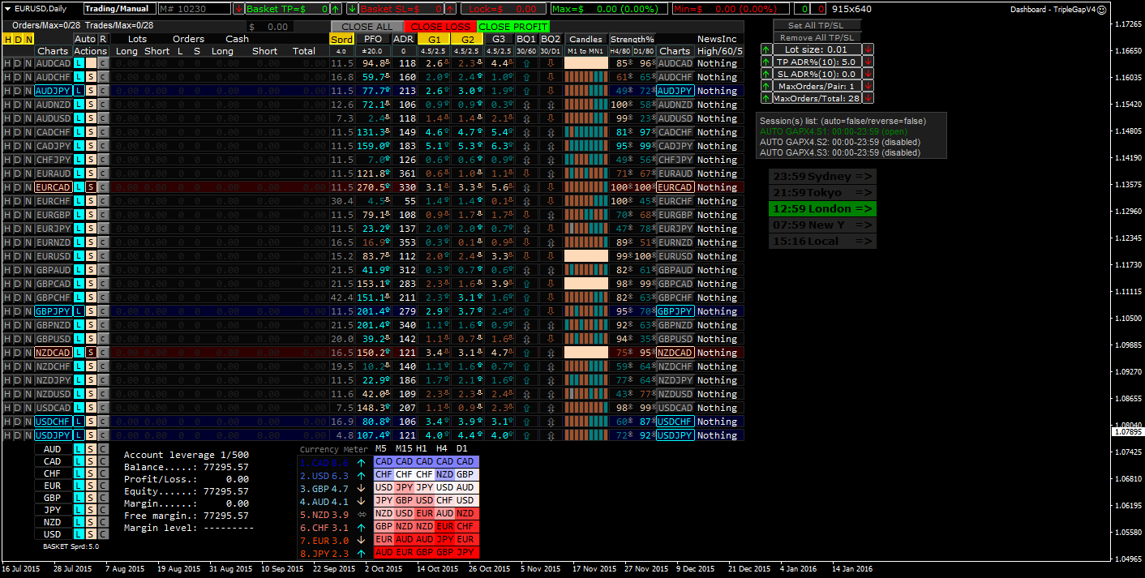Image resolution: width=1145 pixels, height=578 pixels.
Task: Click the CLOSE ALL button
Action: click(x=367, y=27)
